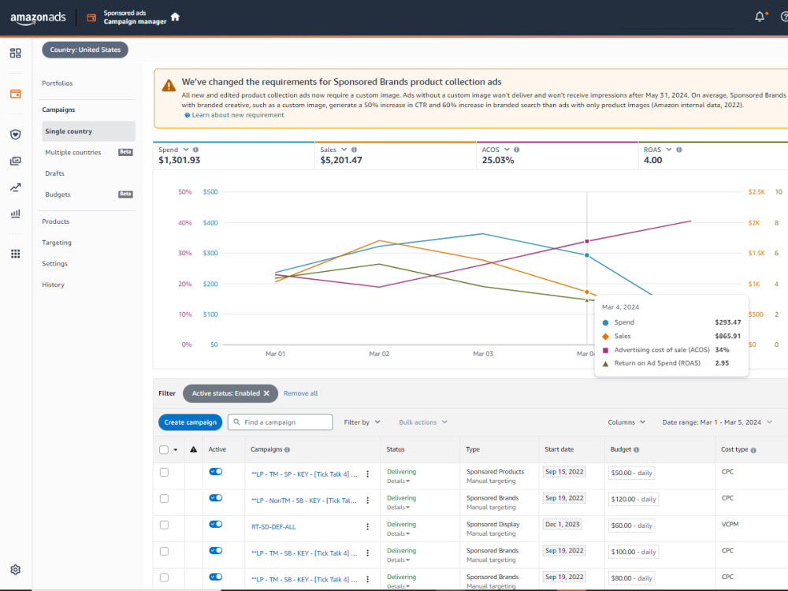Select checkbox for RT-SD-DEF-ALL campaign
The height and width of the screenshot is (591, 788).
(164, 525)
